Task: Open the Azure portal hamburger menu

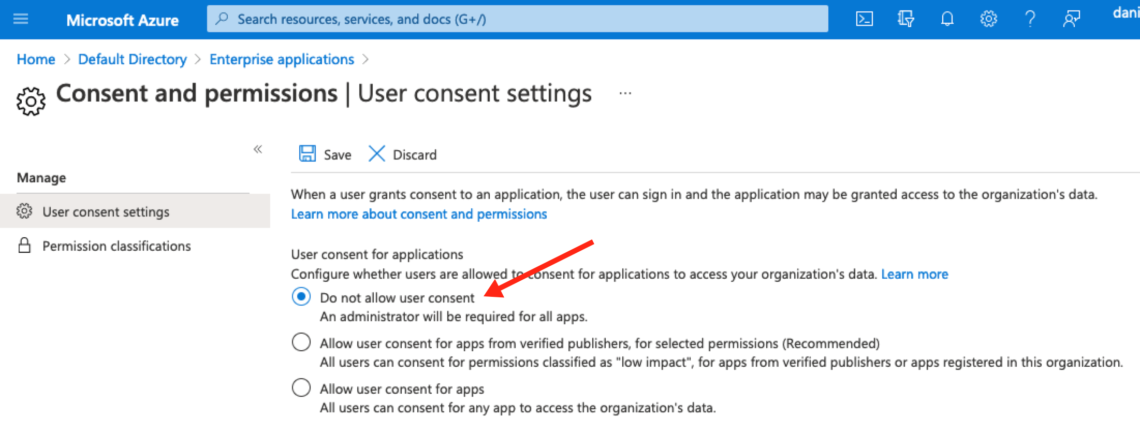Action: coord(21,19)
